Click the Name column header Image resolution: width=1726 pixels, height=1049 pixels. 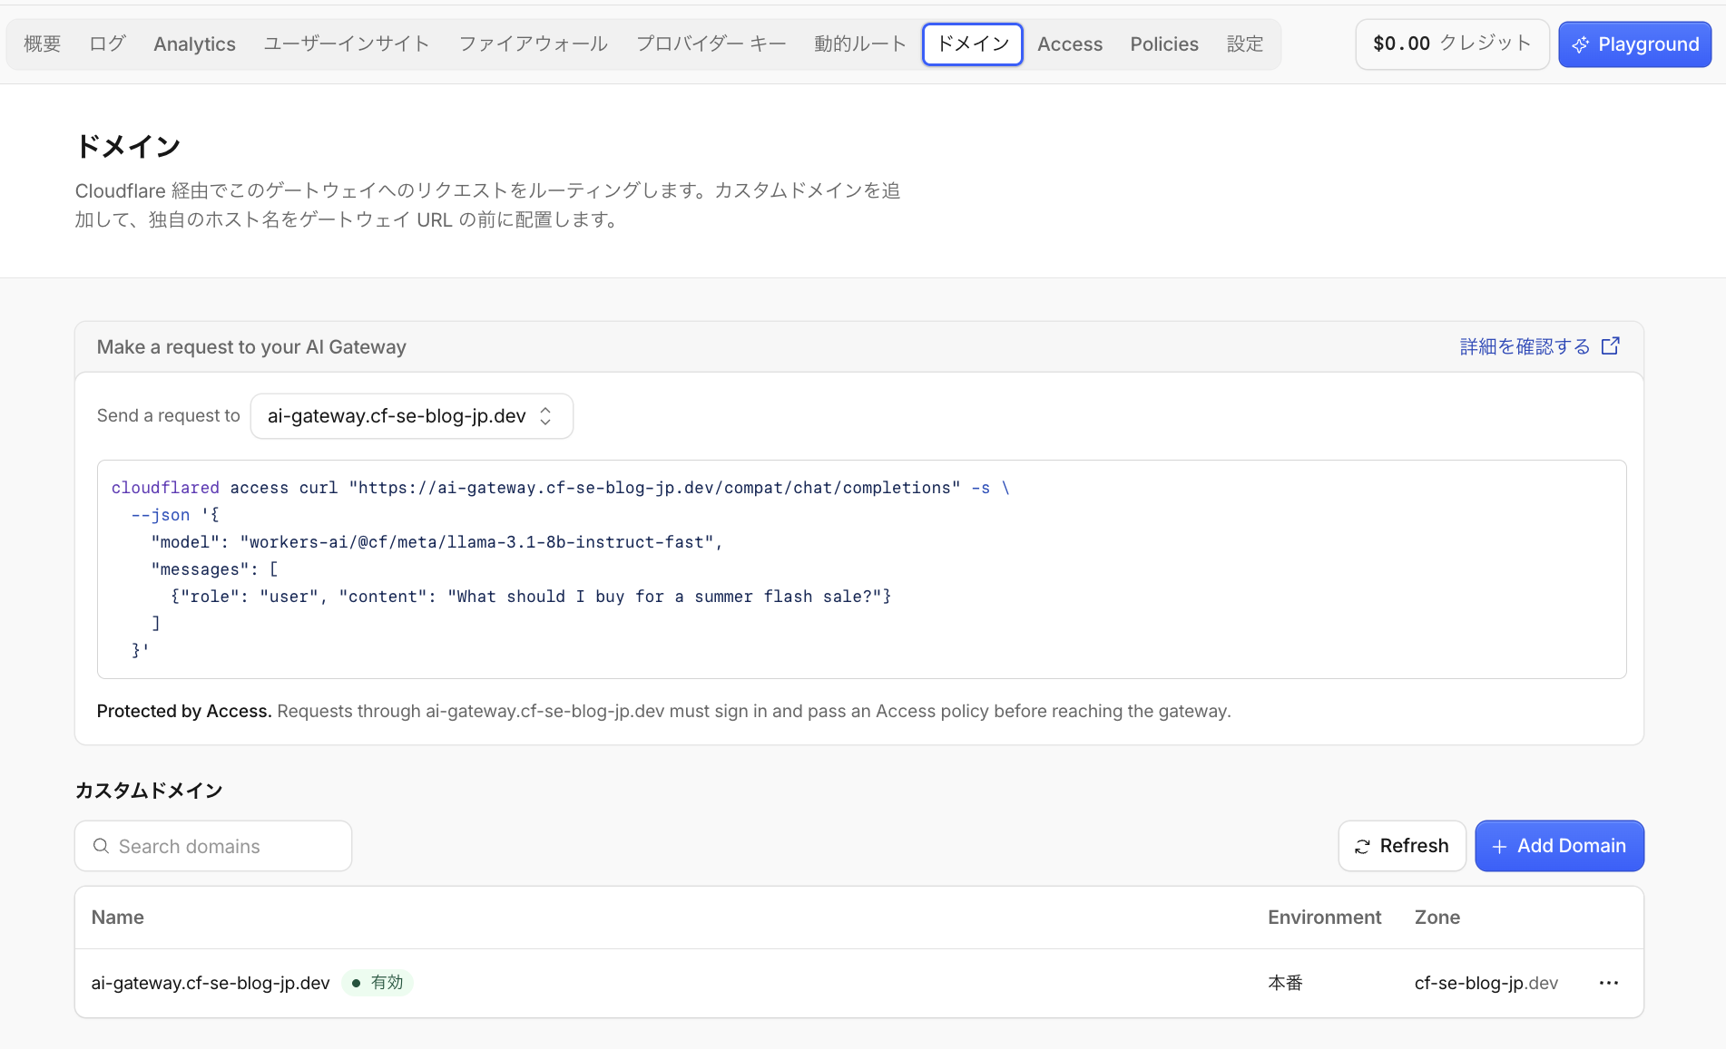[118, 918]
